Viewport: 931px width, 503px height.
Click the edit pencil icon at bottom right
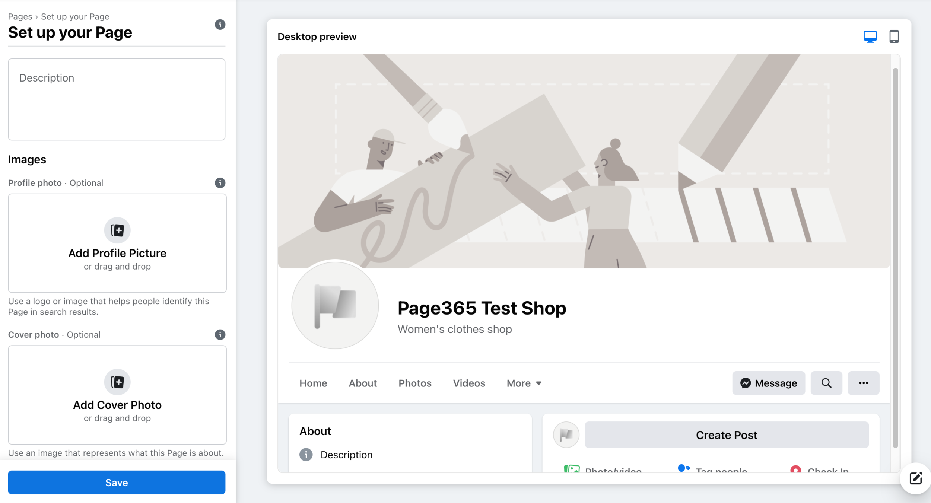click(915, 479)
